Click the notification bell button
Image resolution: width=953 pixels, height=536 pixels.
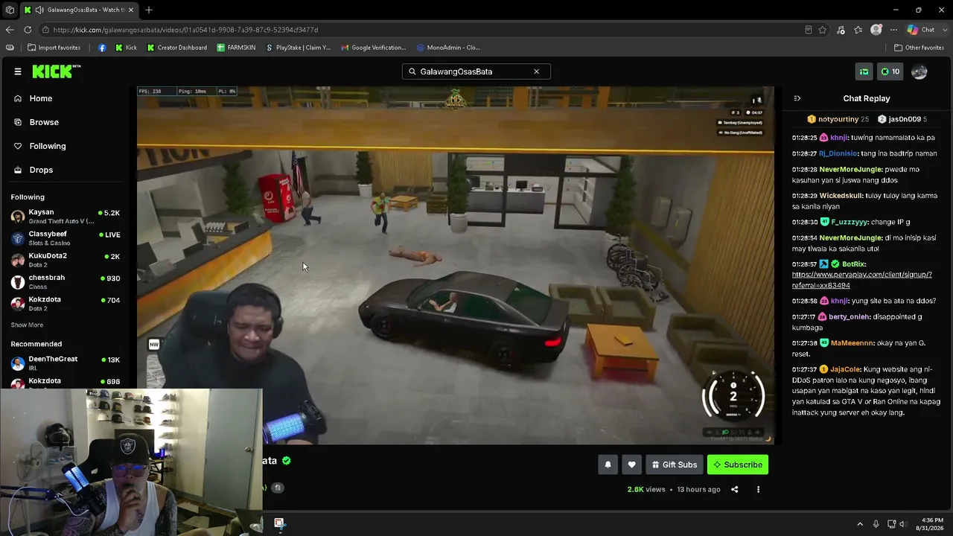[x=608, y=465]
